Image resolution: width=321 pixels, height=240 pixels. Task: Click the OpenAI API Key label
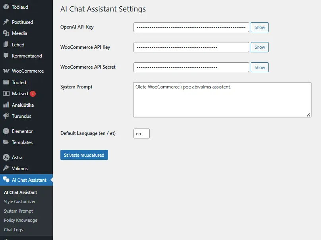tap(77, 27)
